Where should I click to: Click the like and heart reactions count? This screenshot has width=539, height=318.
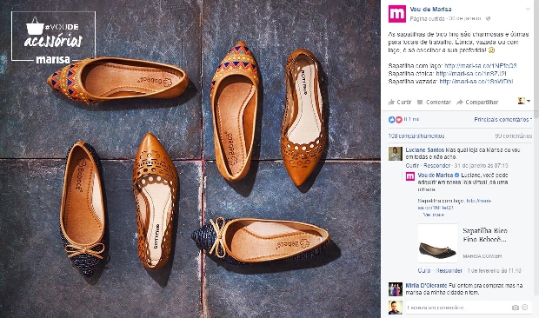pos(404,120)
